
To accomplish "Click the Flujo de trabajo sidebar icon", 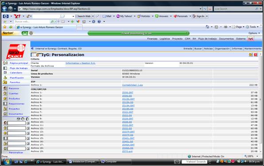I will point(5,68).
